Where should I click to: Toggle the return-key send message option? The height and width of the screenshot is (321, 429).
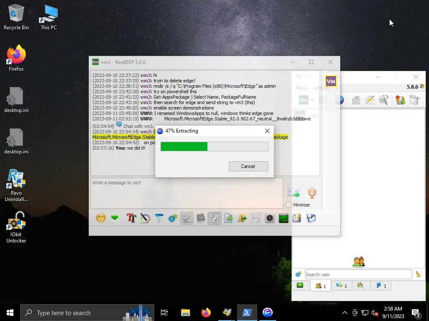[x=214, y=218]
